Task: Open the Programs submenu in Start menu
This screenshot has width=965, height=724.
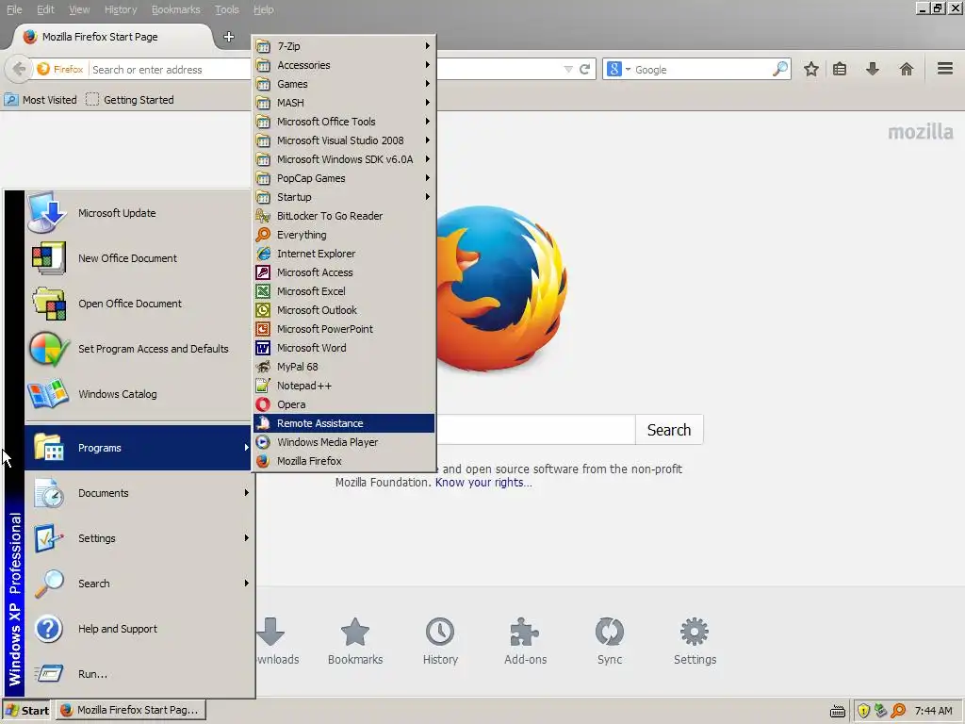Action: click(138, 448)
